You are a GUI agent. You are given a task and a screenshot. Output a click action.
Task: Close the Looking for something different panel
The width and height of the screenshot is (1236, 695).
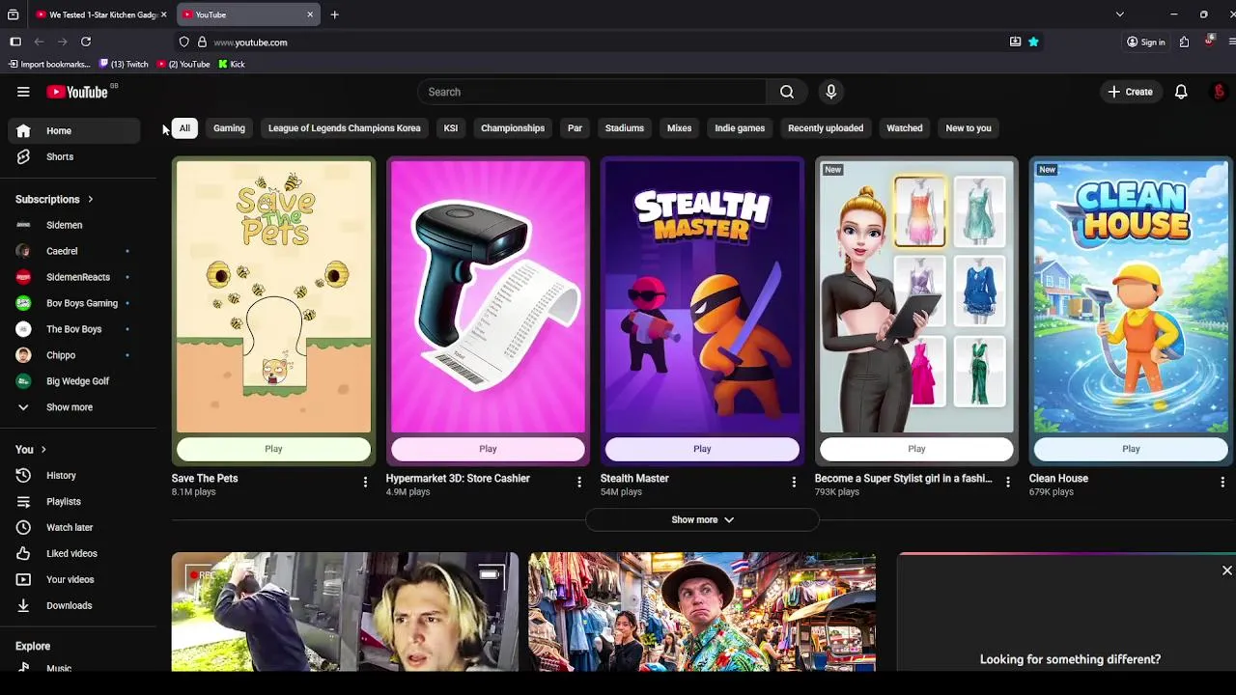1226,570
